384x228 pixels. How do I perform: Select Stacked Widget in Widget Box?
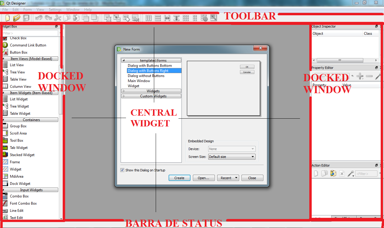(22, 155)
